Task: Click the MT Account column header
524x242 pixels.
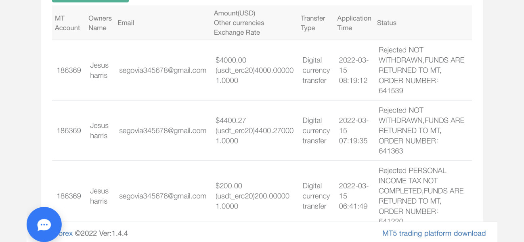Action: (67, 23)
